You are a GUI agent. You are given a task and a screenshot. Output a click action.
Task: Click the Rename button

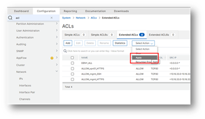coord(104,43)
